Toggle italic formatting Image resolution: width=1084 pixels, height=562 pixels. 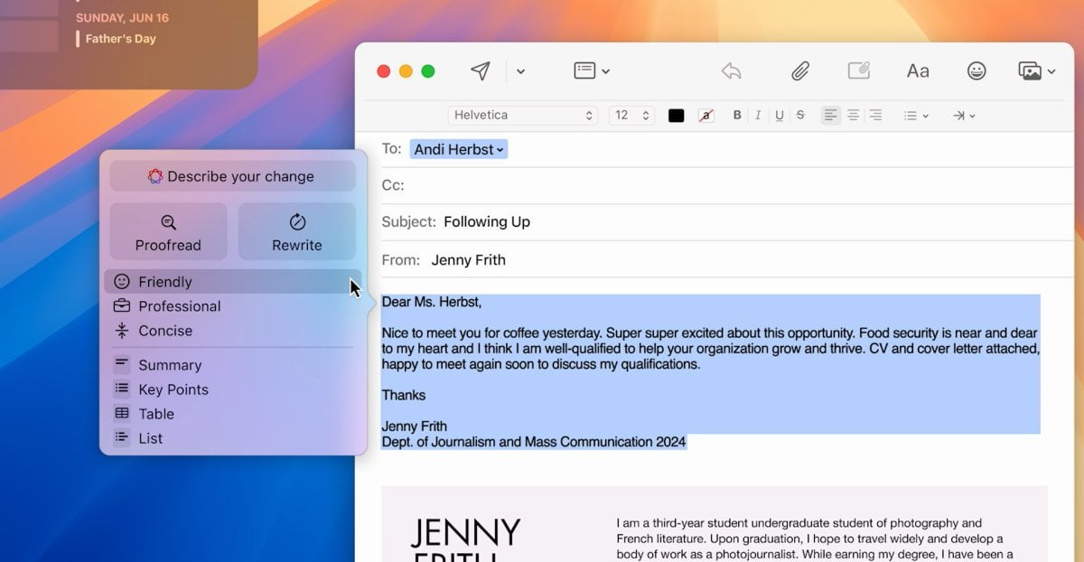758,115
